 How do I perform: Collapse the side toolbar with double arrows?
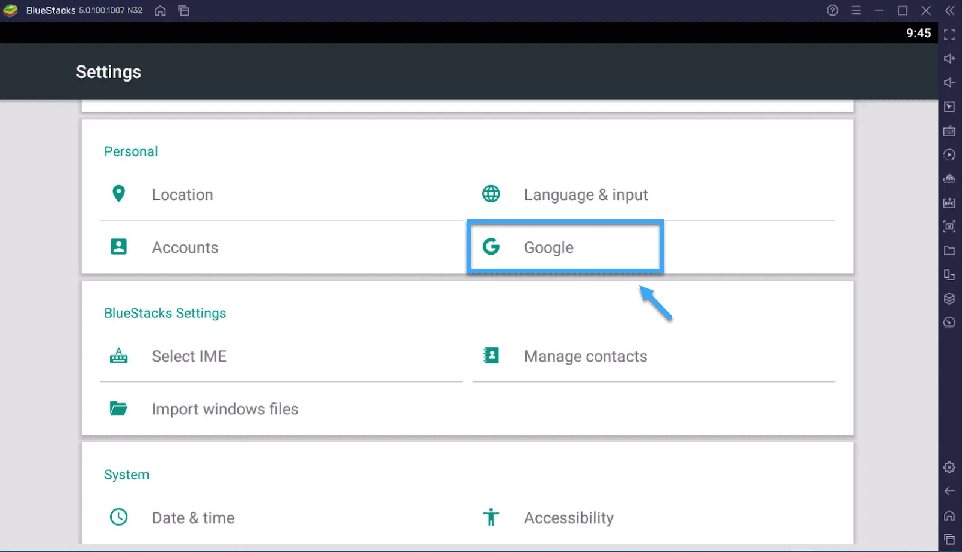[949, 10]
